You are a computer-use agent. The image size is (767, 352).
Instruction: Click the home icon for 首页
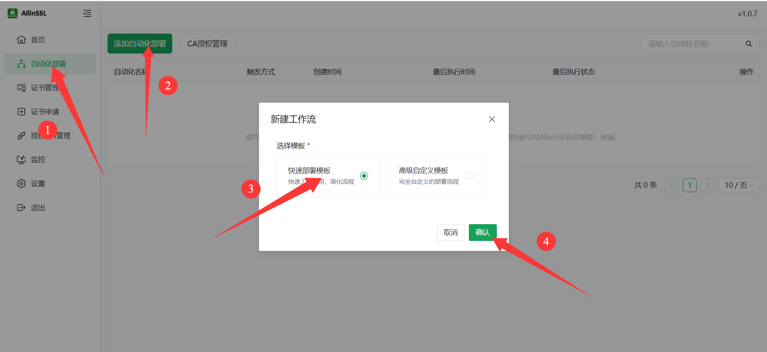21,40
